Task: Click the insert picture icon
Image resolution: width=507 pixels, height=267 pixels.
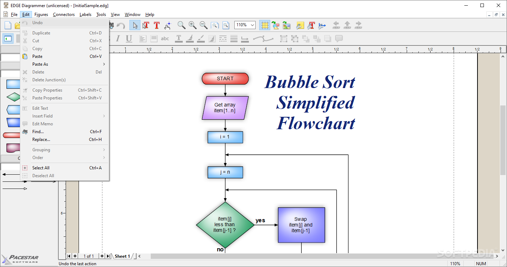Action: [287, 25]
